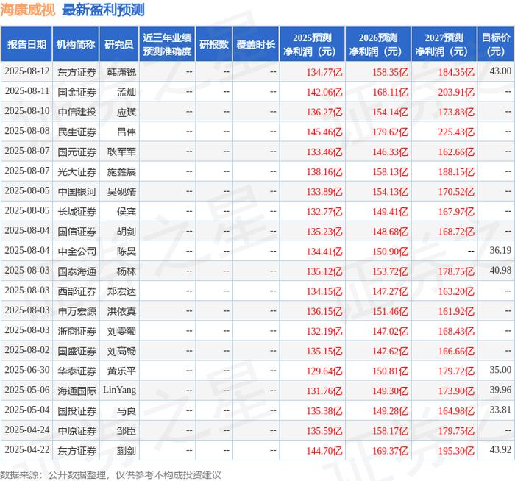Click the 研报数 column header
Image resolution: width=515 pixels, height=481 pixels.
pos(214,44)
